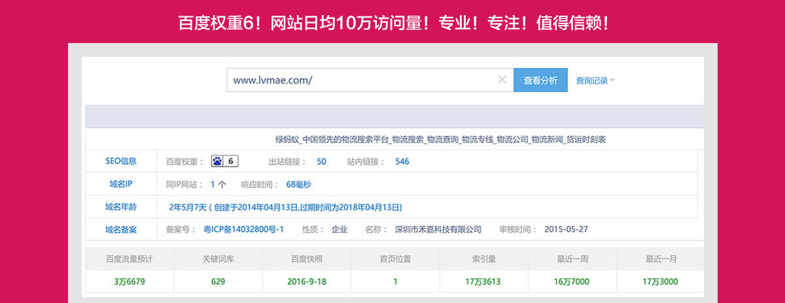This screenshot has height=303, width=785.
Task: Click same-IP sites count 1 个
Action: pos(218,184)
